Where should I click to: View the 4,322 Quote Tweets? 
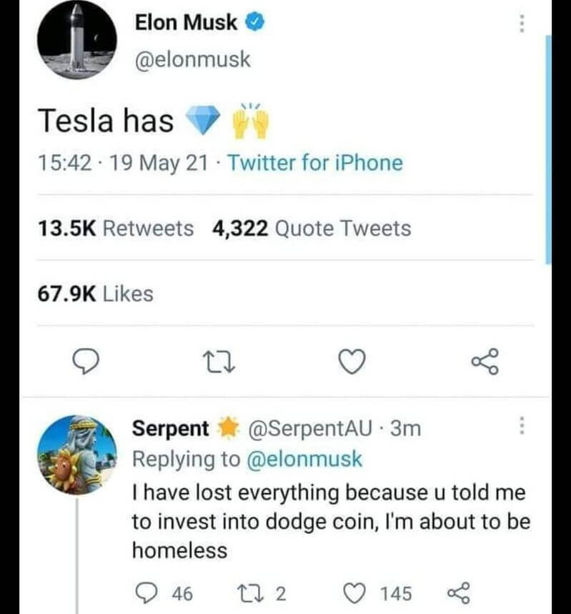[312, 229]
